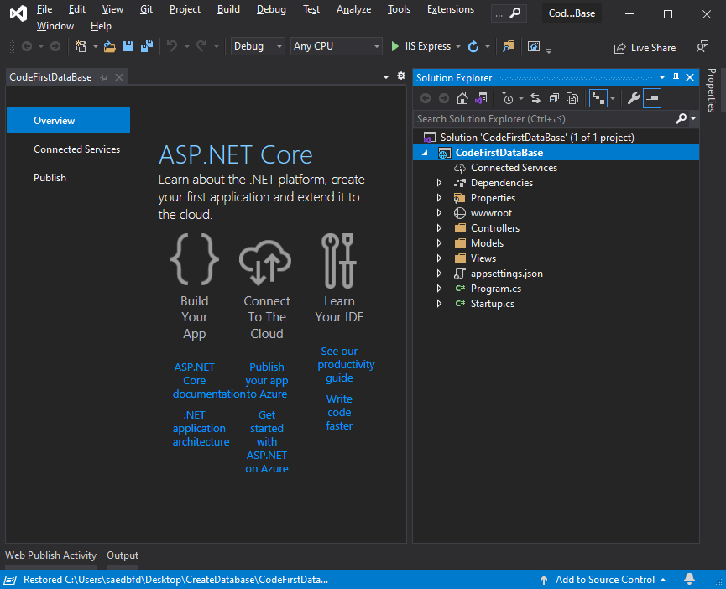Toggle Show All Files in Solution Explorer
Screen dimensions: 726x589
tap(572, 98)
